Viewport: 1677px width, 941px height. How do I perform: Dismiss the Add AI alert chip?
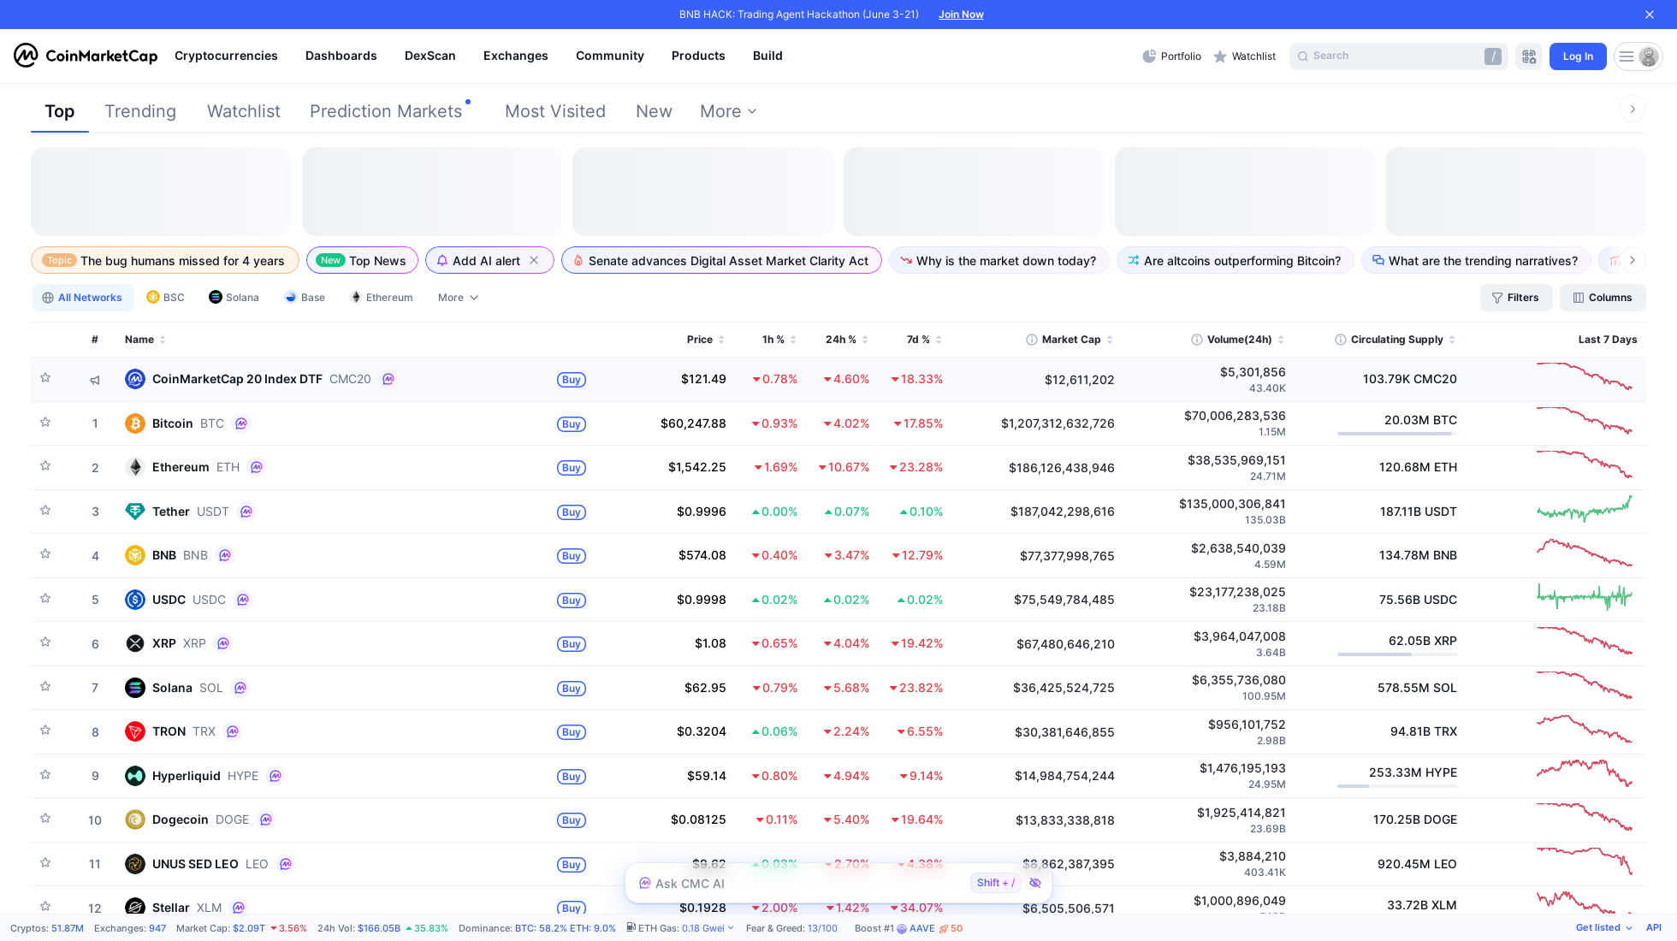(534, 260)
